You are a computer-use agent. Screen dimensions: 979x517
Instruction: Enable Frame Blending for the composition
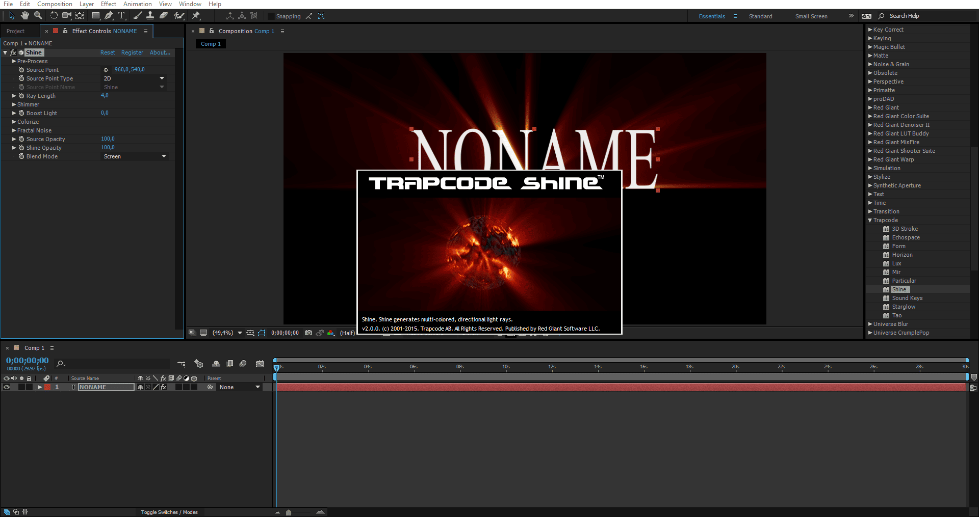[229, 364]
